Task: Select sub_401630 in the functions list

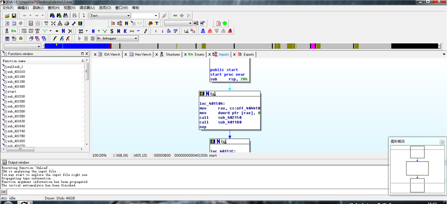Action: click(x=16, y=121)
